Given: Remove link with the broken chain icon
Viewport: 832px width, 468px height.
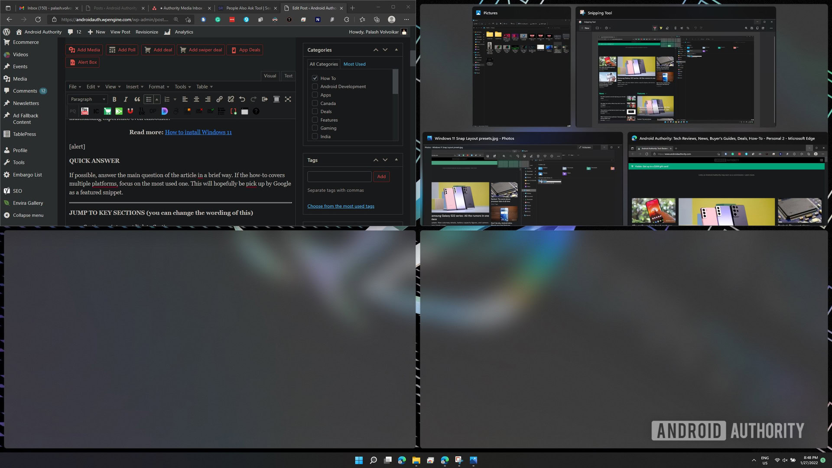Looking at the screenshot, I should point(231,99).
